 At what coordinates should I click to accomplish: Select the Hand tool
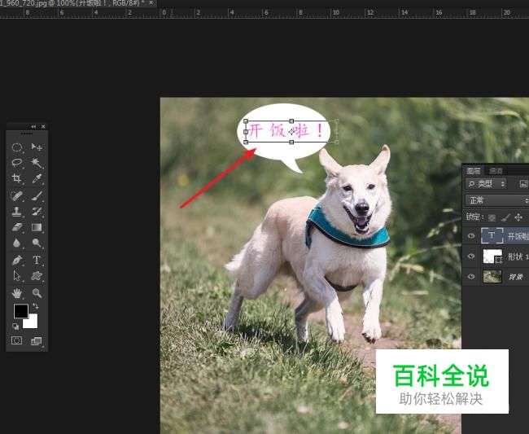tap(17, 293)
